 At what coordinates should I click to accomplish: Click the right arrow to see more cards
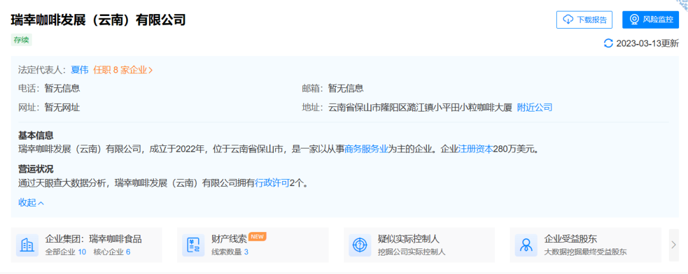673,245
